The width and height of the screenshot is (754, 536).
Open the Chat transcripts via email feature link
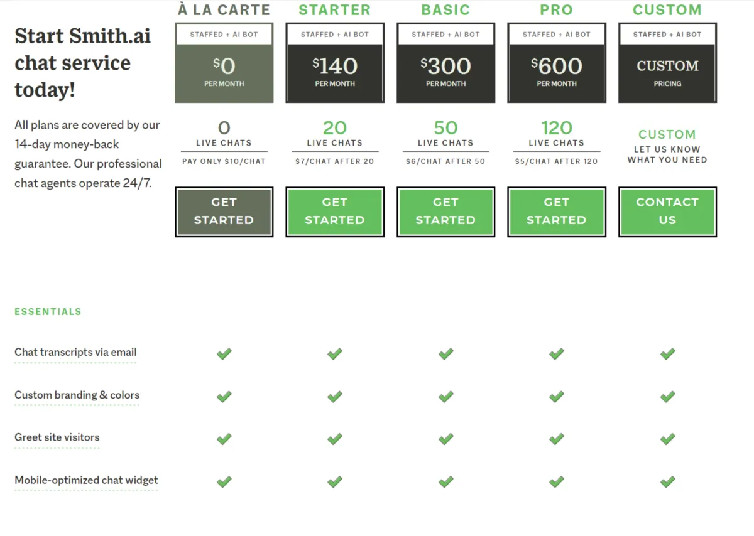[75, 353]
